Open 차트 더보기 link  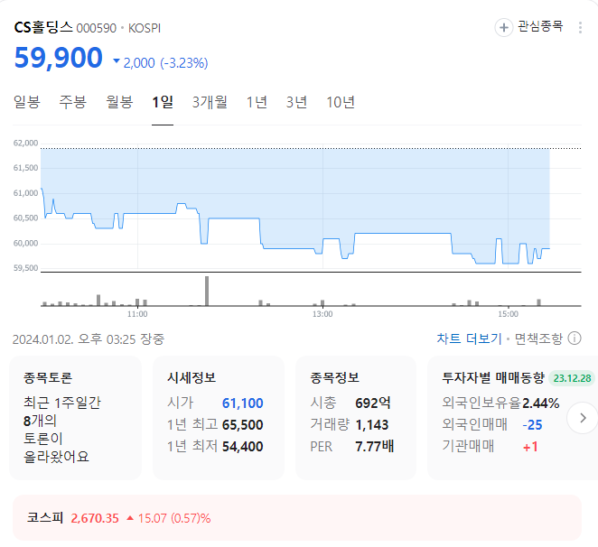pos(469,338)
